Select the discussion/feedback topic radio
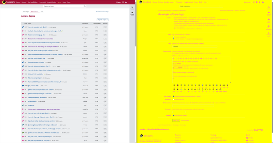 click(x=173, y=39)
